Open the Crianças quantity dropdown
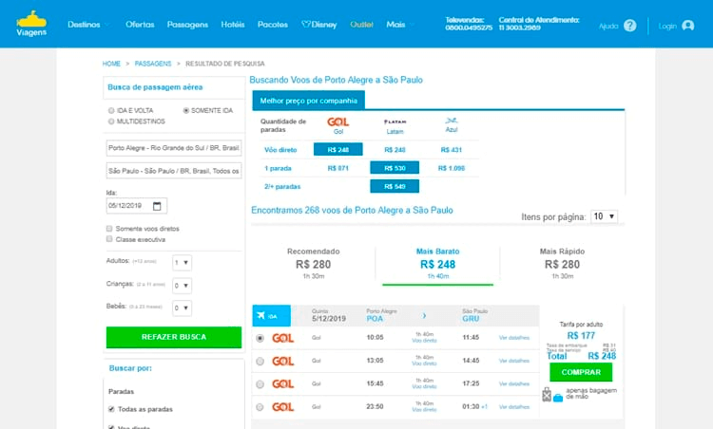 click(182, 286)
